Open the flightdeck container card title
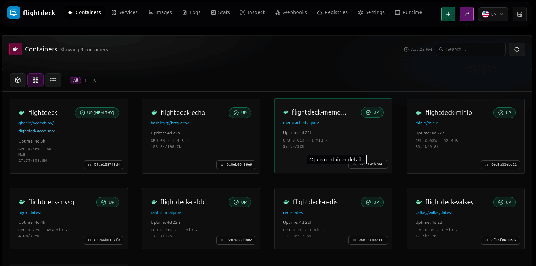536x266 pixels. pos(43,112)
